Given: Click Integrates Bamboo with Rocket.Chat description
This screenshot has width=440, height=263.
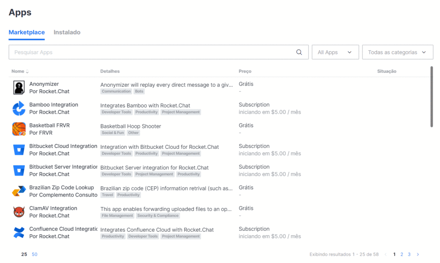Looking at the screenshot, I should pos(145,106).
